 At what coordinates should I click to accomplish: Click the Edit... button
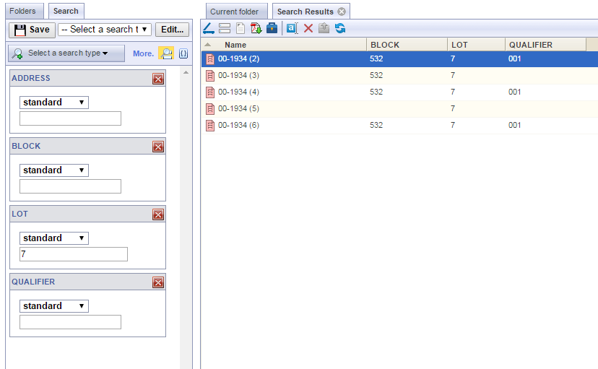[x=172, y=30]
